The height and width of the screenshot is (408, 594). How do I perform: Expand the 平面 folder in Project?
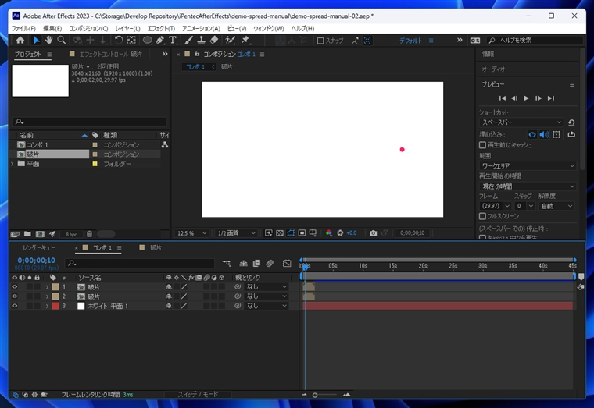(x=12, y=164)
